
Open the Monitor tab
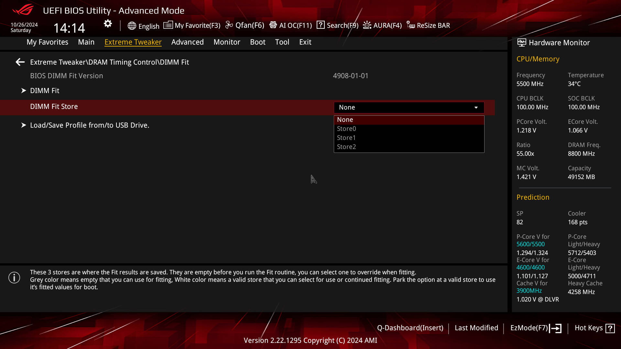227,42
